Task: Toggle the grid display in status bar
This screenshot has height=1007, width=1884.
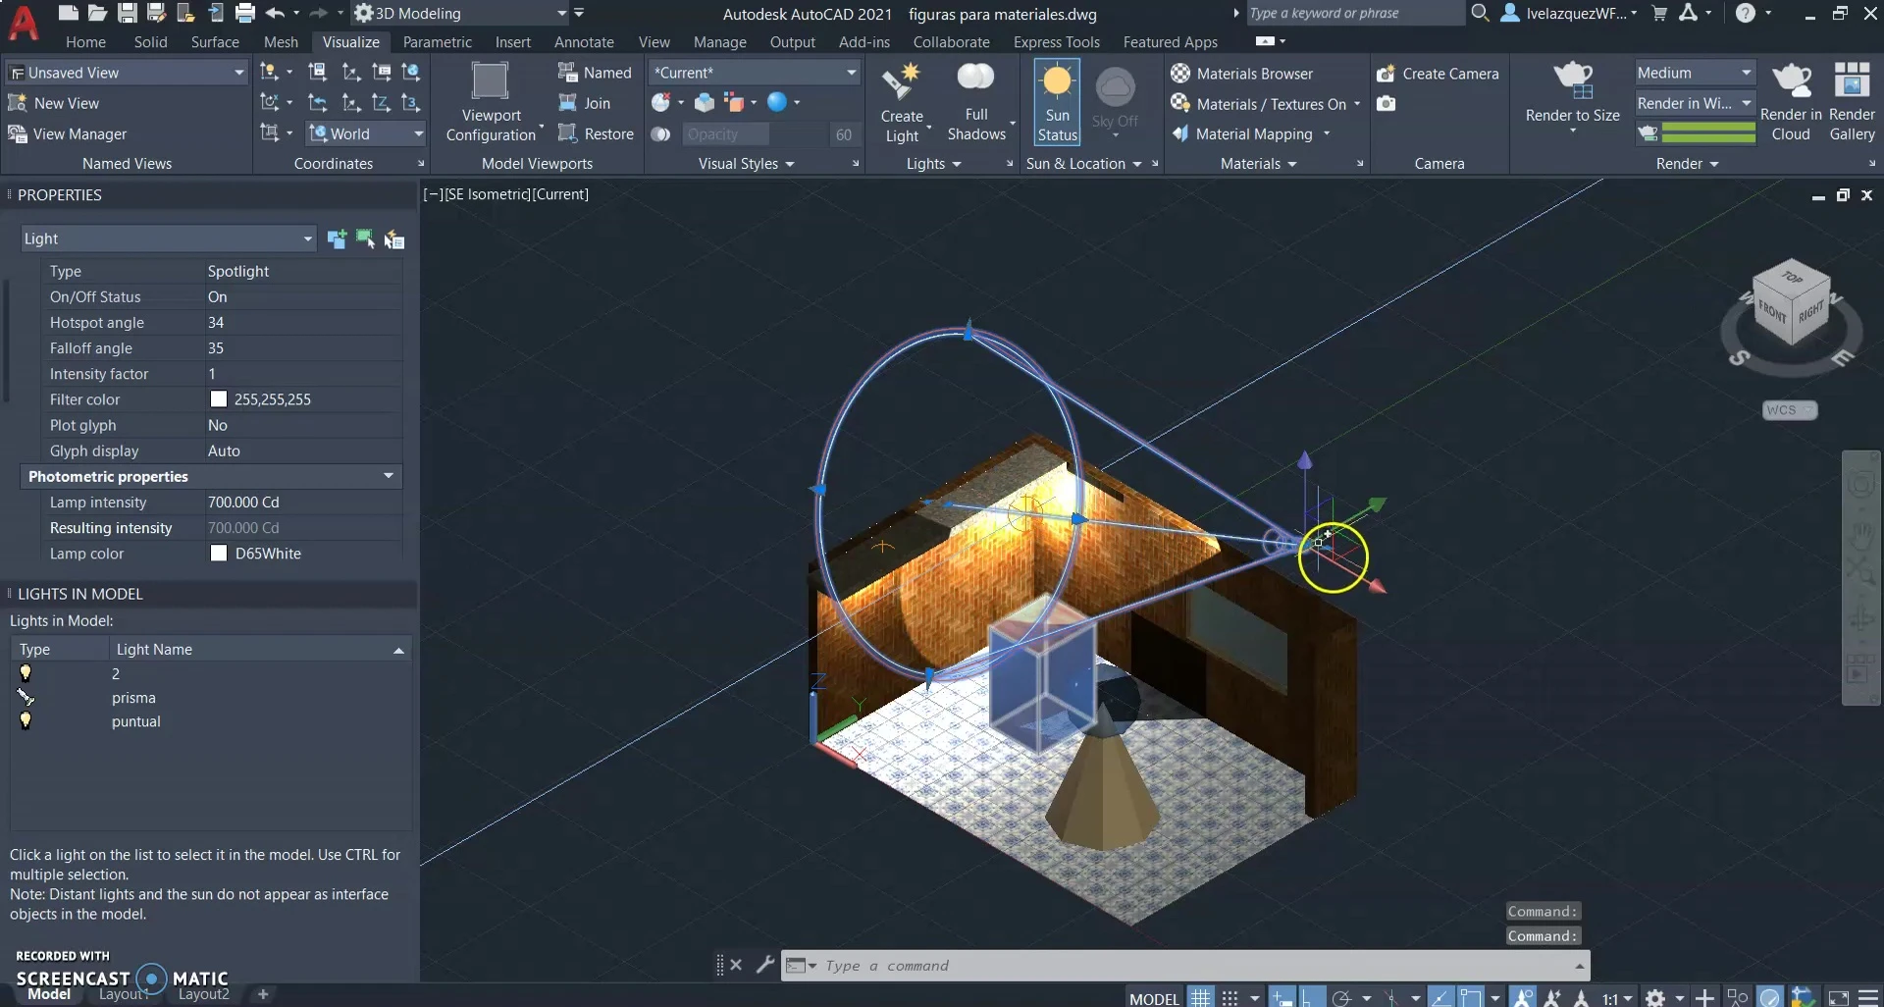Action: (1201, 997)
